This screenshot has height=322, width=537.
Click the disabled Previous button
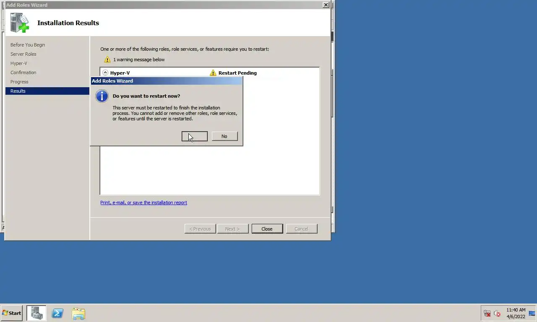tap(200, 229)
